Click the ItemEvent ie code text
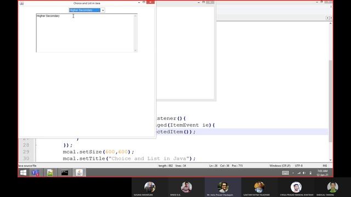This screenshot has width=351, height=197. 190,125
